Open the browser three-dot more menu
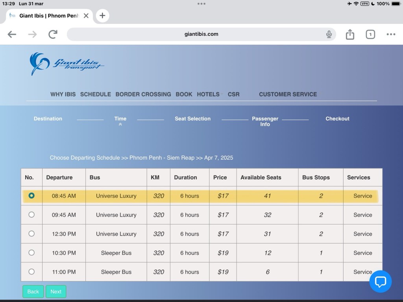 click(x=390, y=34)
